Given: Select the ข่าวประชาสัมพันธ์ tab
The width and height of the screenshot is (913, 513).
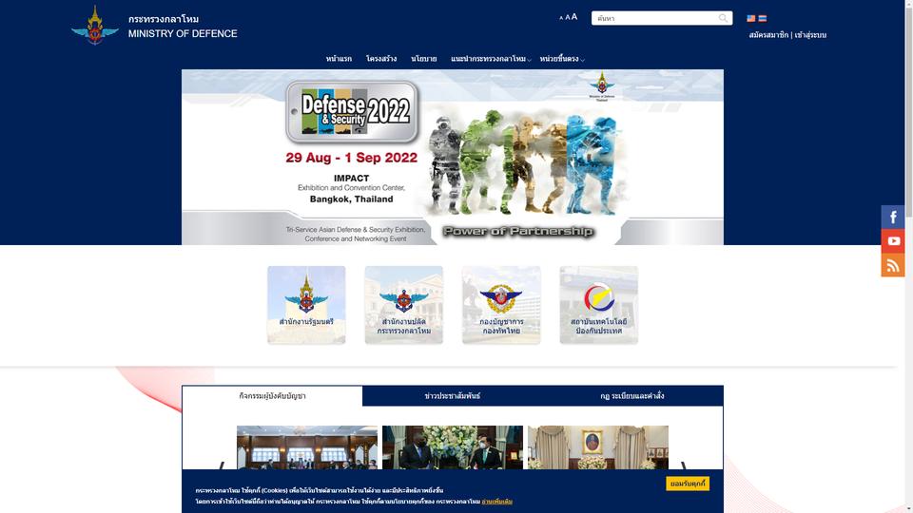Looking at the screenshot, I should (x=453, y=396).
